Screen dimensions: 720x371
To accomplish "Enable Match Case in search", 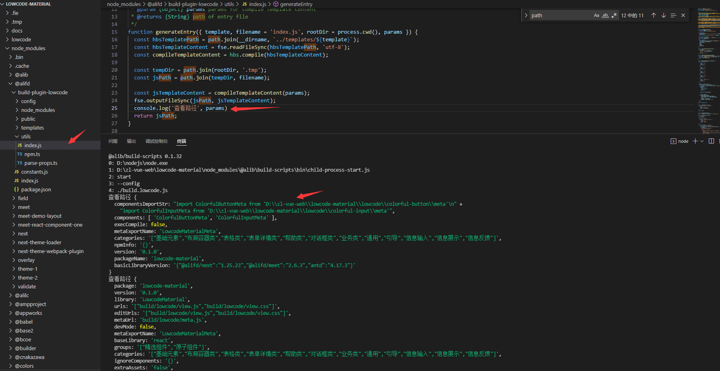I will (596, 15).
